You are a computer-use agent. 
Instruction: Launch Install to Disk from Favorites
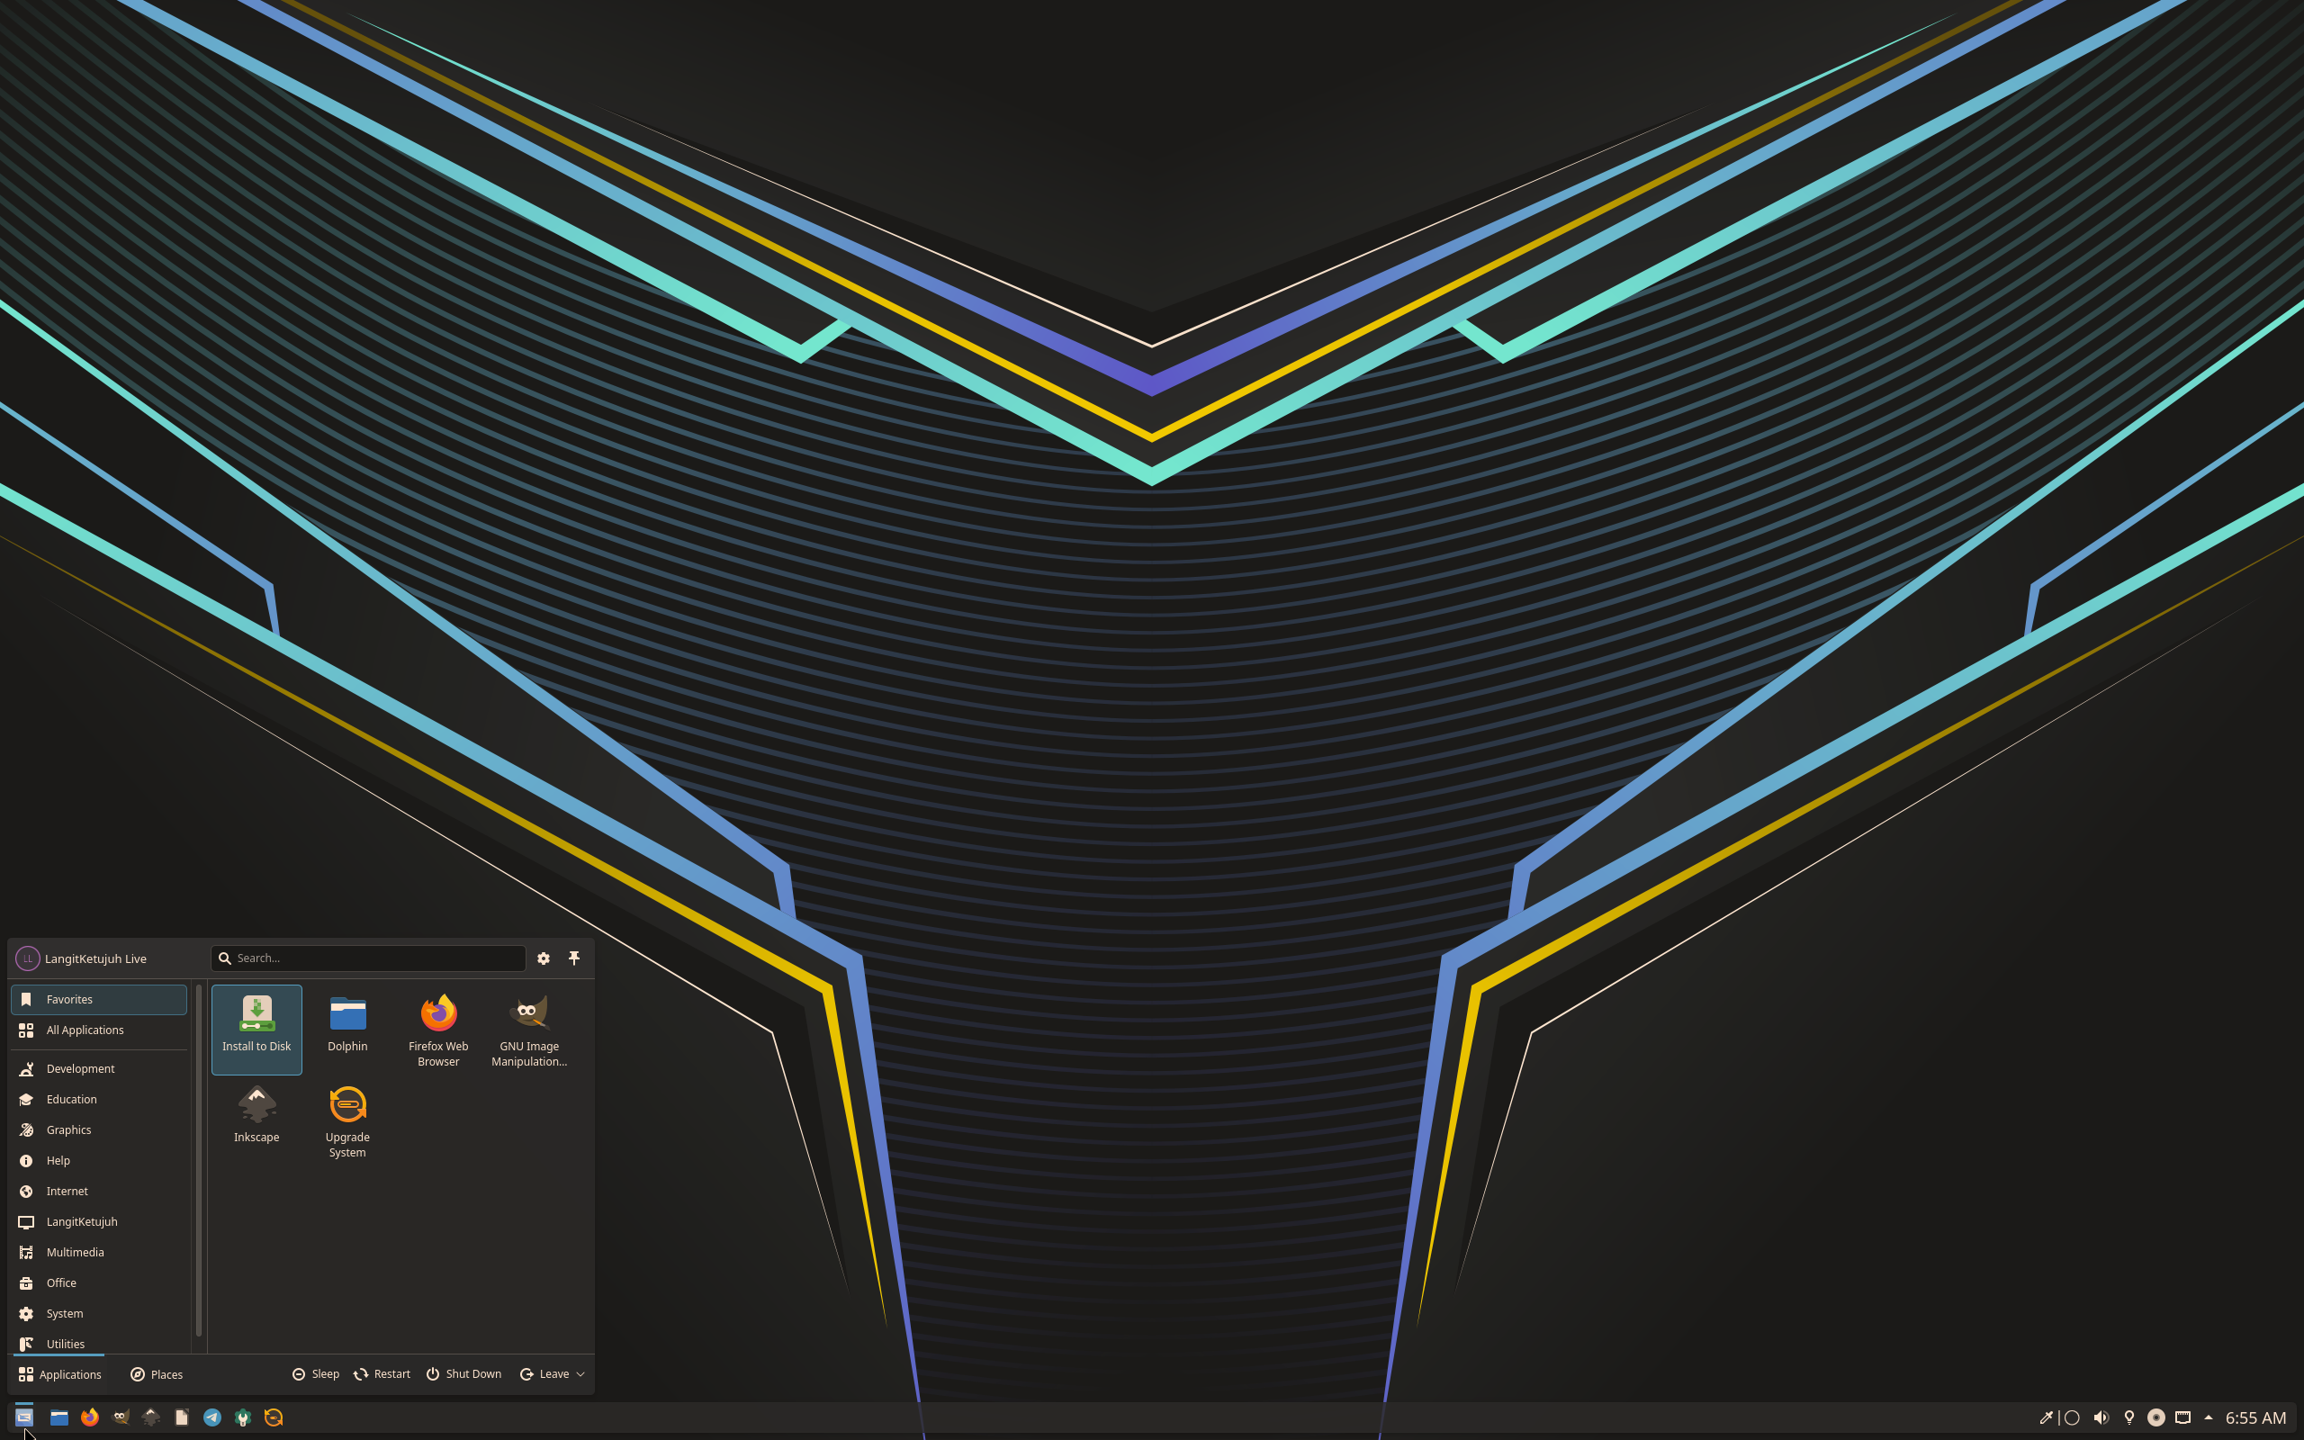click(x=256, y=1029)
